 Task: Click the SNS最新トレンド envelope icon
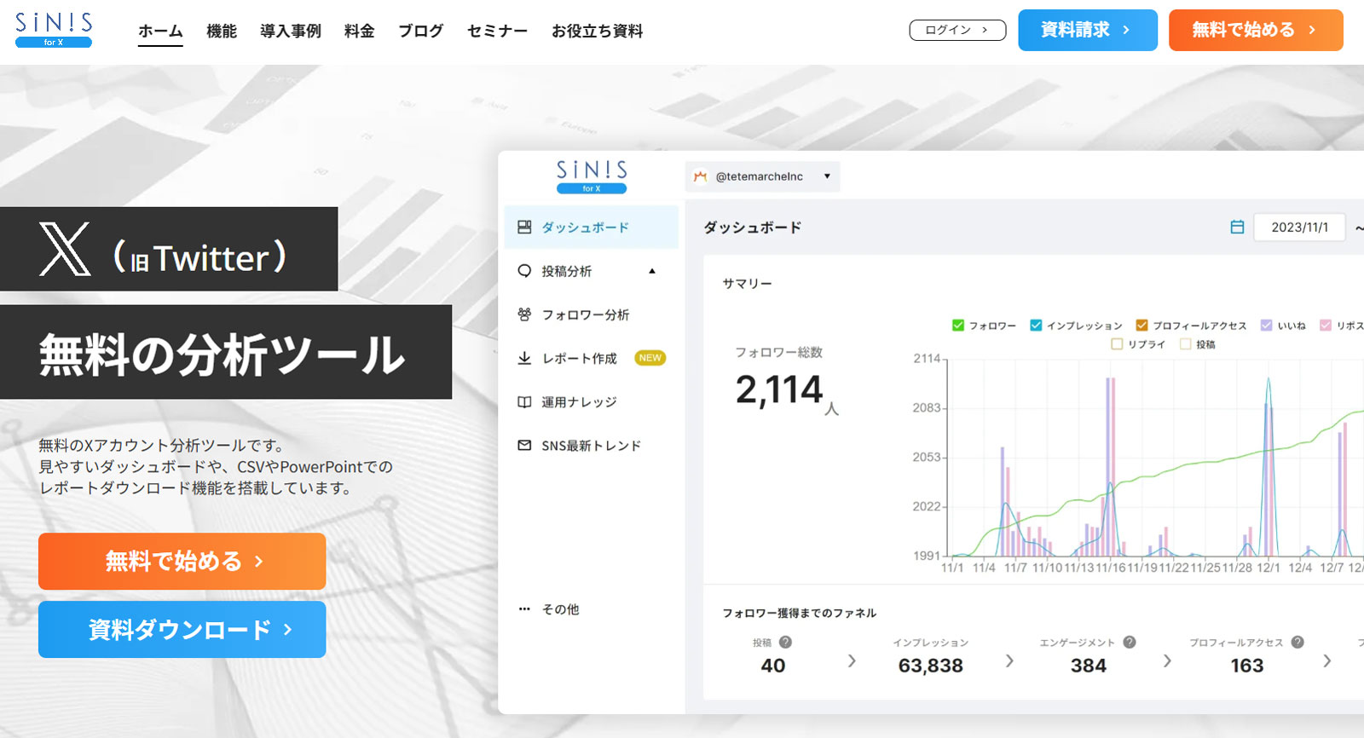pos(524,446)
